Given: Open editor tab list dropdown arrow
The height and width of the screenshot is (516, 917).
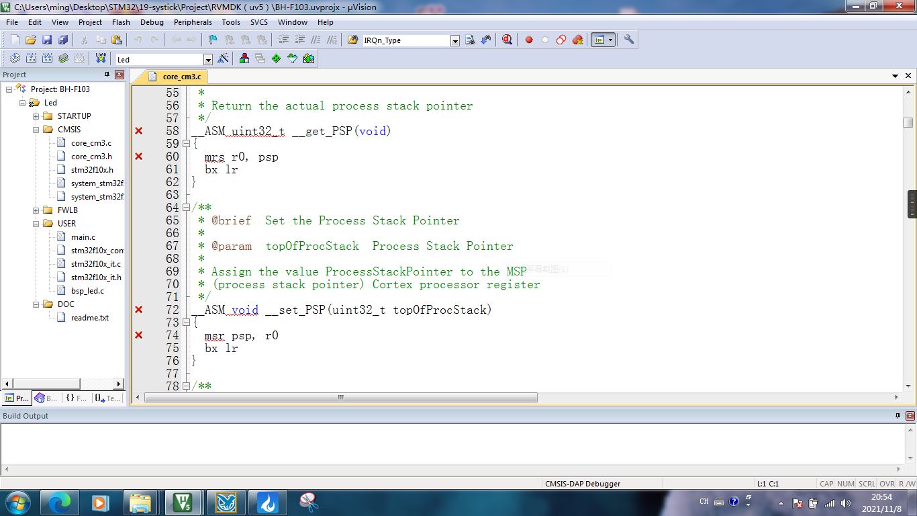Looking at the screenshot, I should 896,77.
